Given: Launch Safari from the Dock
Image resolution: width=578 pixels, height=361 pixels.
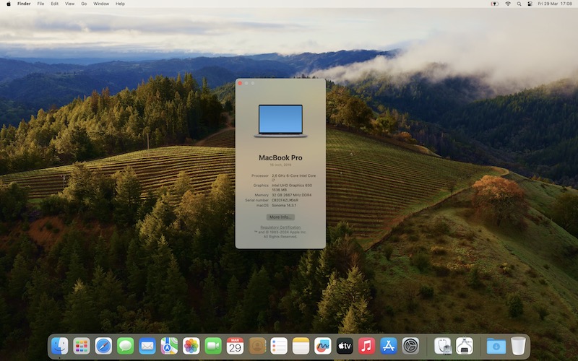Looking at the screenshot, I should [x=103, y=346].
